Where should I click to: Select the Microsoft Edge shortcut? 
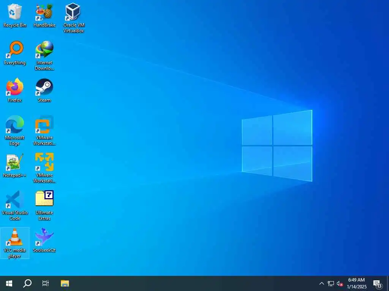tap(15, 131)
